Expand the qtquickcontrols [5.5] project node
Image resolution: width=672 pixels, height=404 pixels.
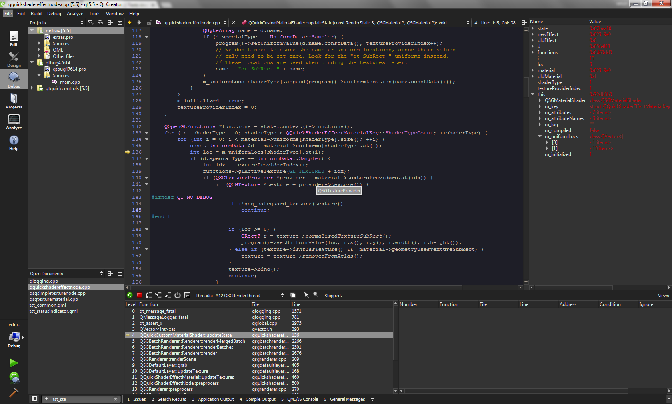coord(32,88)
